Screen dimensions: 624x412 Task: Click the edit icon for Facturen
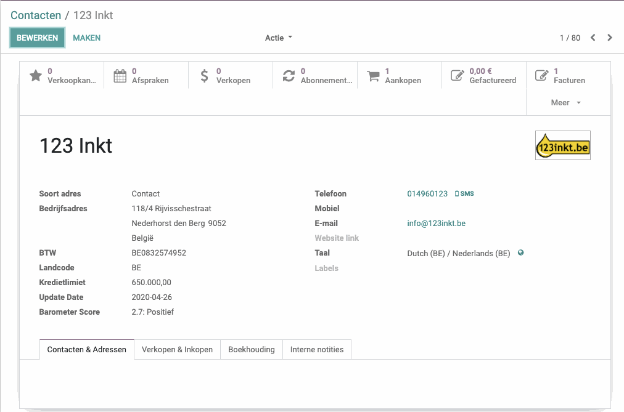click(x=541, y=76)
